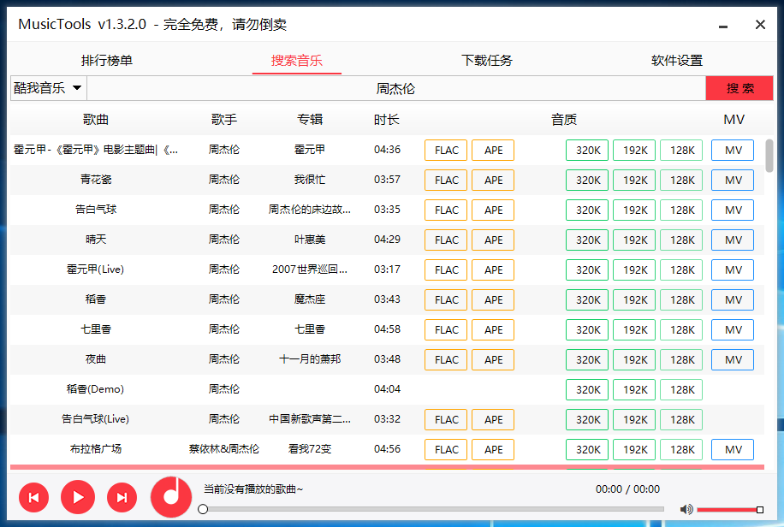784x527 pixels.
Task: Click the 当前没有播放的歌曲 status text
Action: pyautogui.click(x=253, y=489)
